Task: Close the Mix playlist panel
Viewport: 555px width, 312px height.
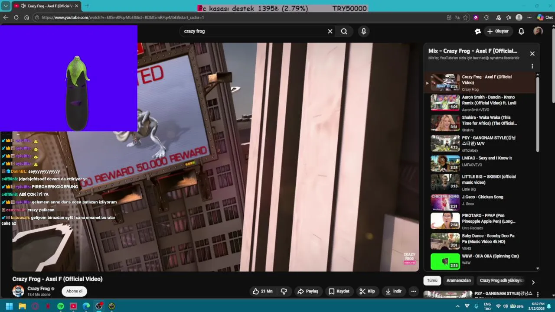Action: (x=532, y=54)
